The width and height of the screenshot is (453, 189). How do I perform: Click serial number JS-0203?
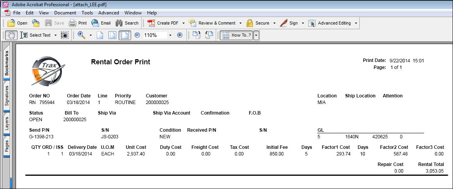tap(110, 137)
